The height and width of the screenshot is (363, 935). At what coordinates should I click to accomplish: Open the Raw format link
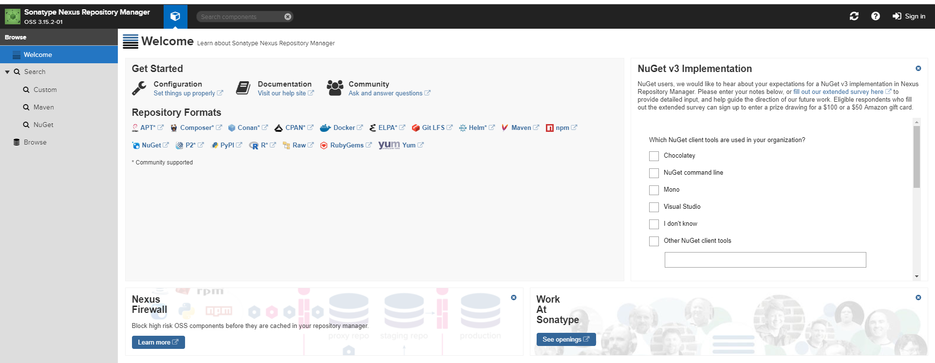303,145
